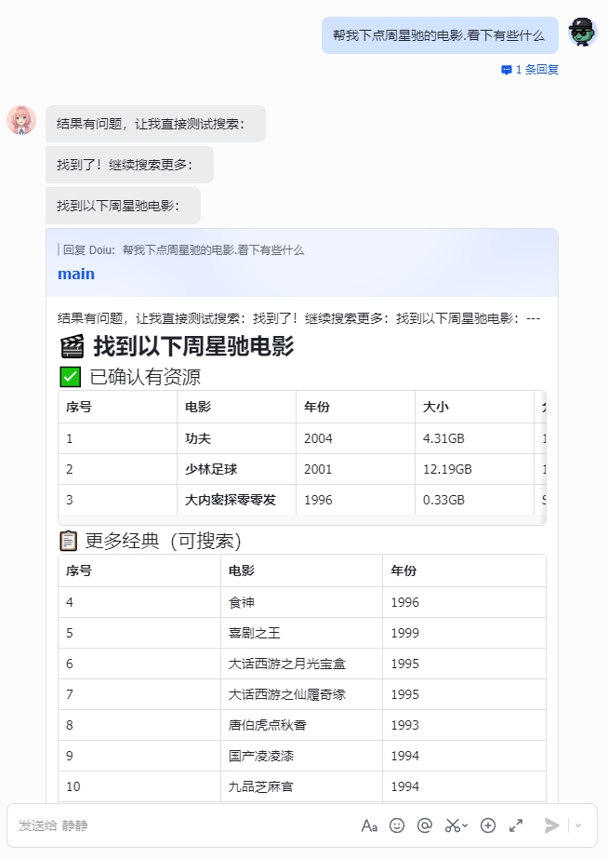The height and width of the screenshot is (859, 608).
Task: Click the Doiu user avatar
Action: tap(582, 32)
